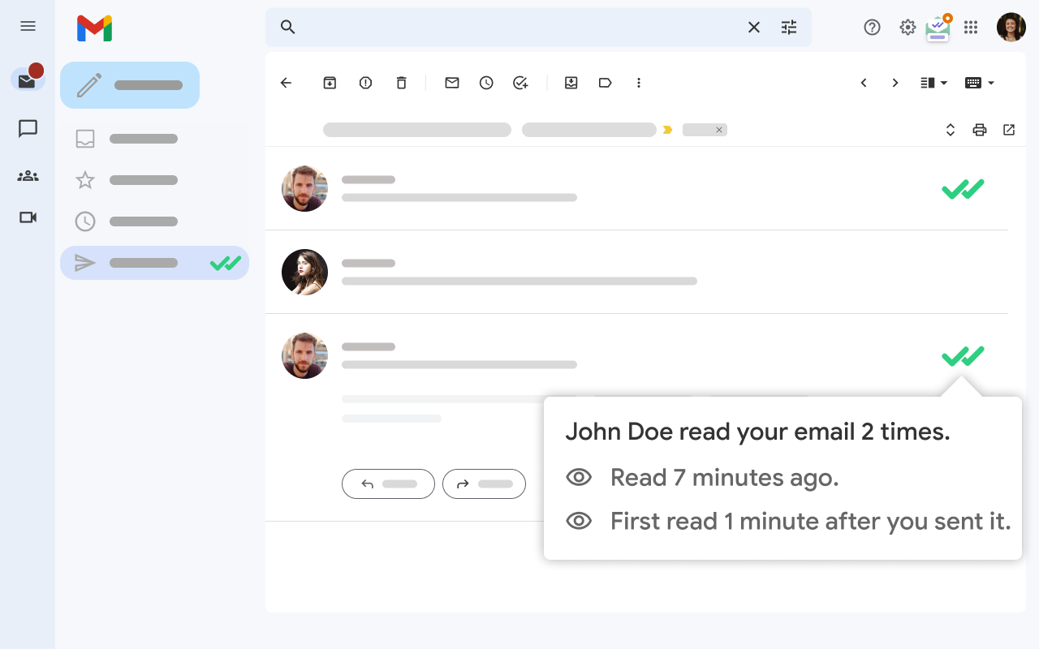Image resolution: width=1039 pixels, height=649 pixels.
Task: Add this email to Google Tasks
Action: point(520,82)
